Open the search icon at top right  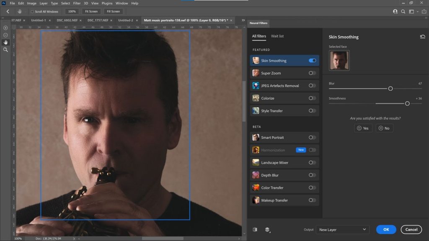coord(403,12)
